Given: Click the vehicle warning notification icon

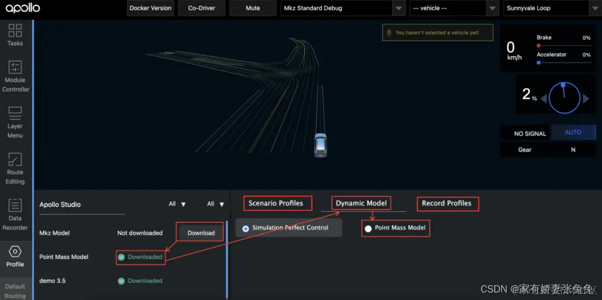Looking at the screenshot, I should pyautogui.click(x=389, y=32).
